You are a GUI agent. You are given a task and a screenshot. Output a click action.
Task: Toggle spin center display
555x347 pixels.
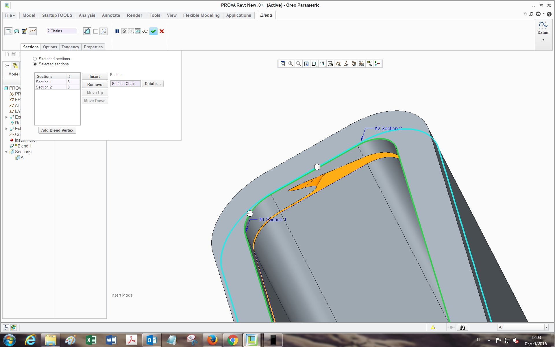[377, 64]
